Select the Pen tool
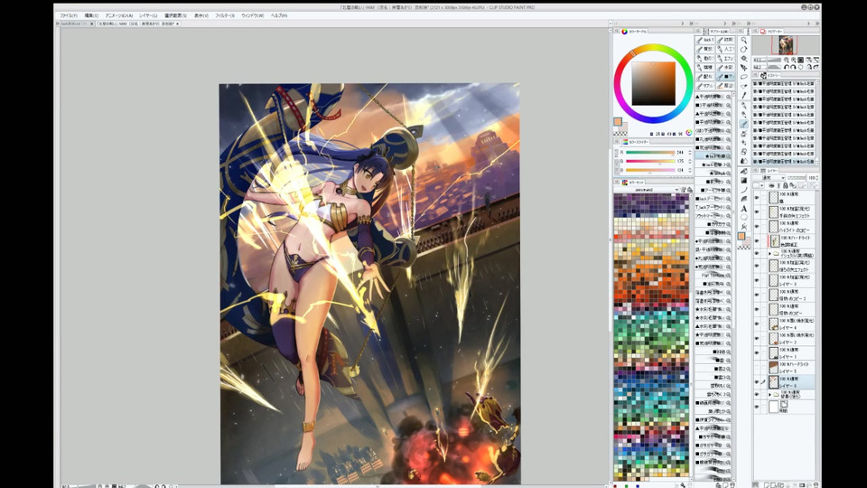Viewport: 867px width, 488px height. [744, 106]
